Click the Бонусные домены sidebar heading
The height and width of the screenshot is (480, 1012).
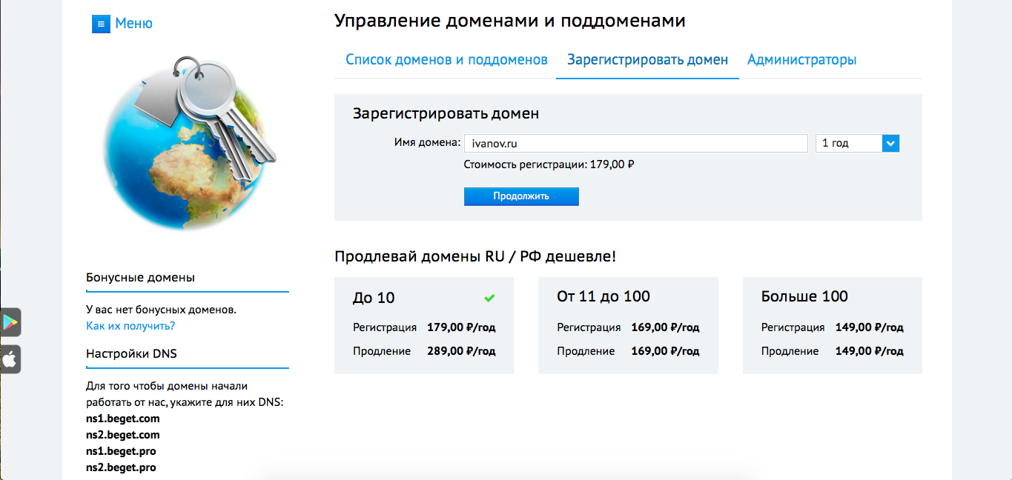141,278
